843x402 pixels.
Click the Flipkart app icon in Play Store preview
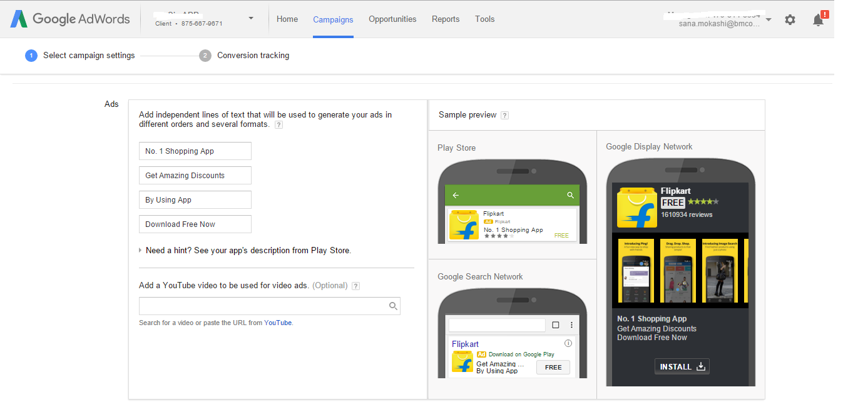[x=464, y=225]
